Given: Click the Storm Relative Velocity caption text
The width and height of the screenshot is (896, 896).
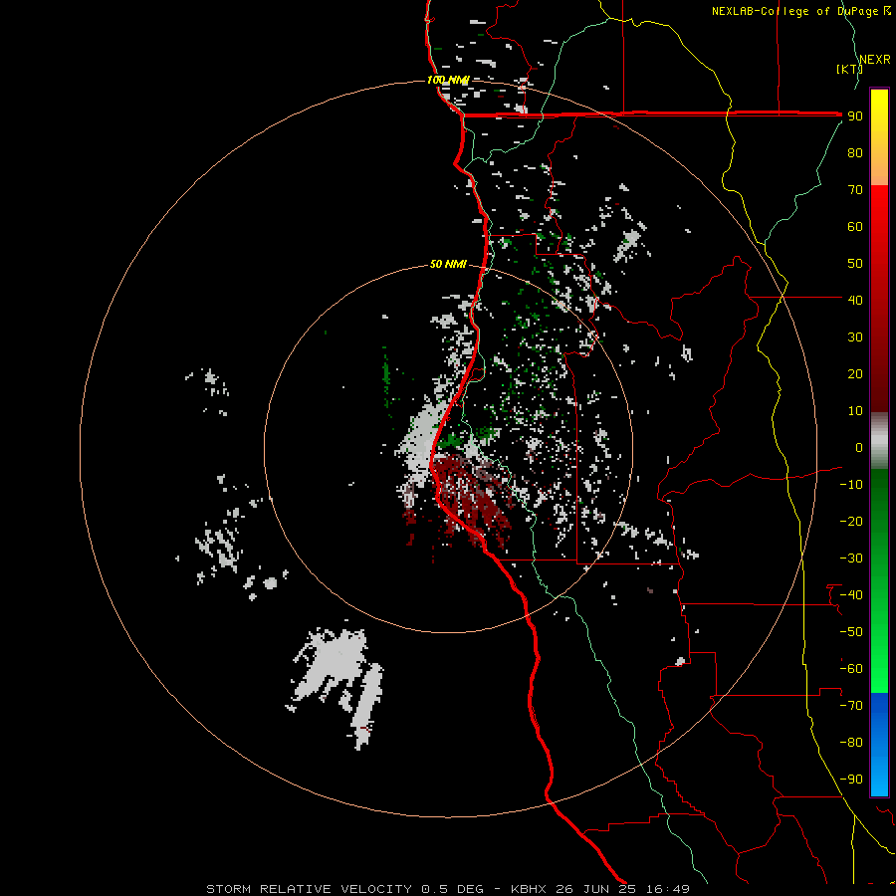Looking at the screenshot, I should point(447,889).
